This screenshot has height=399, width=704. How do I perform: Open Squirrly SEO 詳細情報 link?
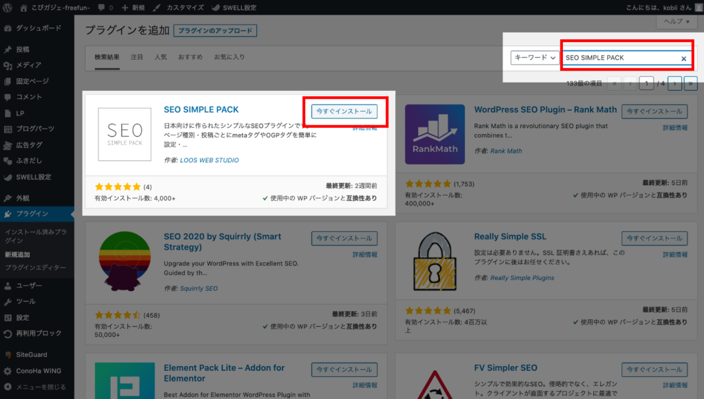pos(364,255)
